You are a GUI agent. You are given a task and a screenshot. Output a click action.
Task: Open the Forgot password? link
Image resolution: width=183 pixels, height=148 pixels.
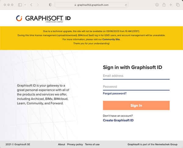pyautogui.click(x=115, y=93)
